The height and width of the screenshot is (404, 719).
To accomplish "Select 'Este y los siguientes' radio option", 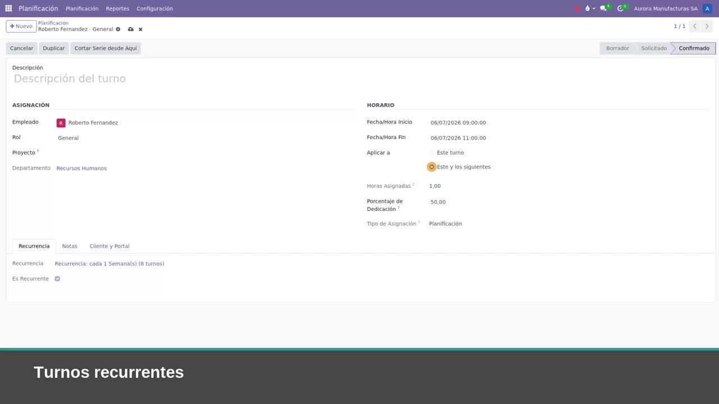I will pyautogui.click(x=432, y=167).
